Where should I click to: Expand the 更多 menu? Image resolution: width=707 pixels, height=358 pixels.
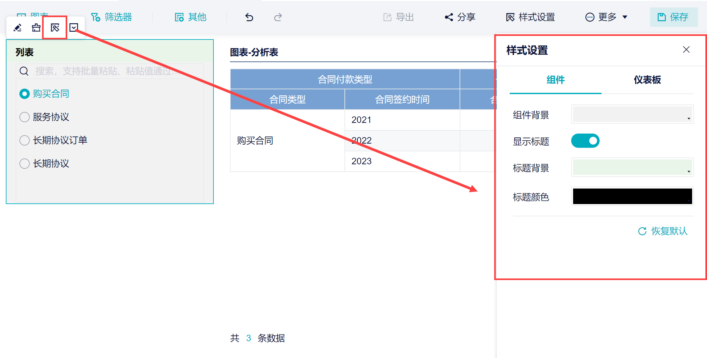606,17
